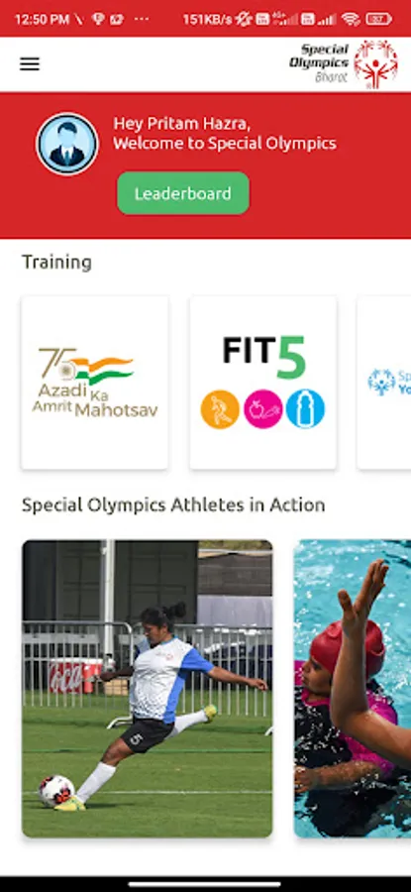Tap the Indian flag emblem on Azadi card
411x892 pixels.
tap(101, 368)
